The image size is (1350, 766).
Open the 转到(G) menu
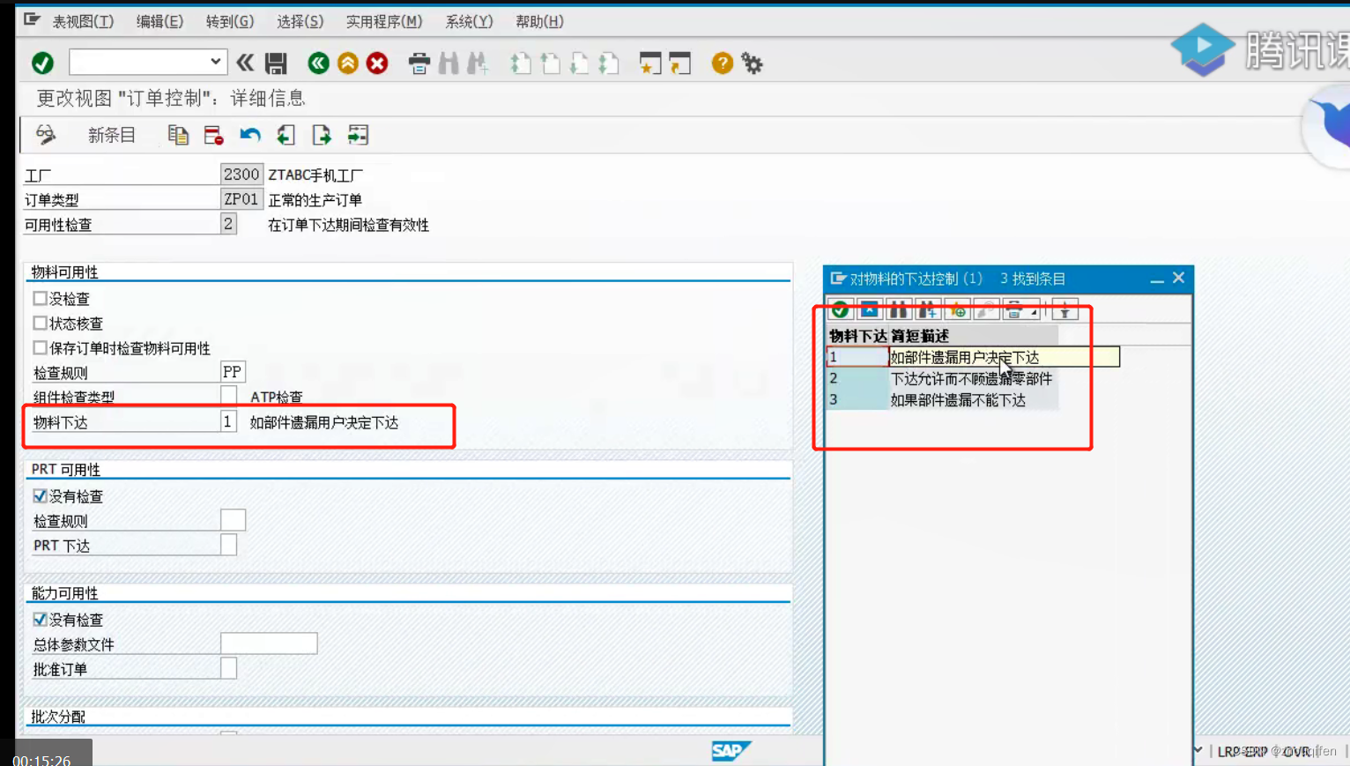pyautogui.click(x=230, y=21)
